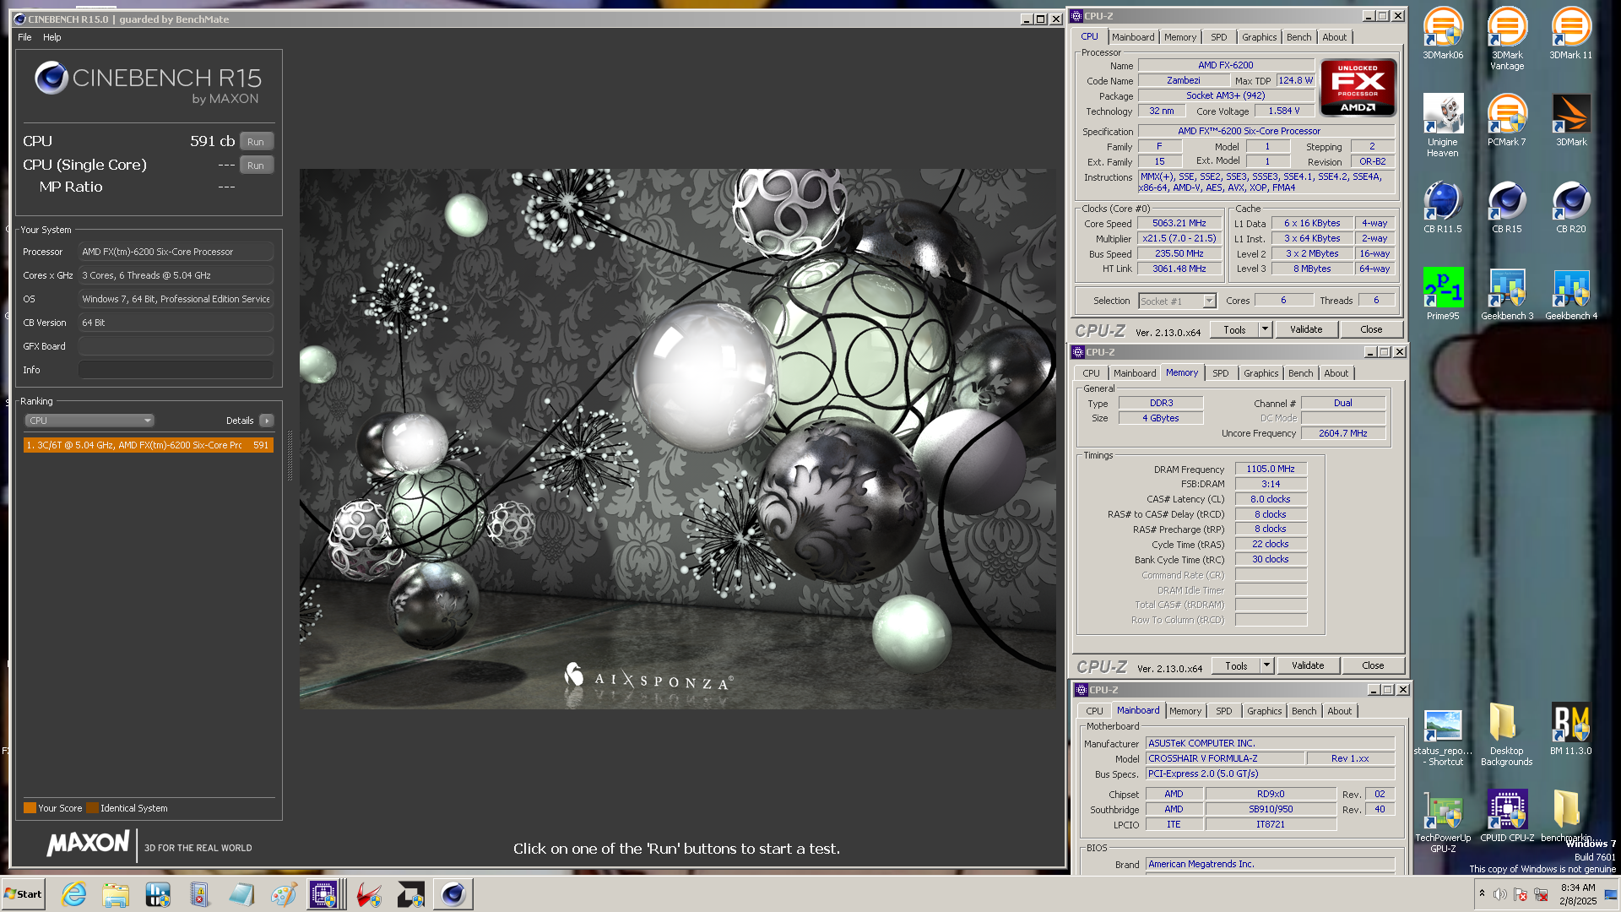The image size is (1621, 912).
Task: Select the 3DMark desktop icon
Action: [1570, 120]
